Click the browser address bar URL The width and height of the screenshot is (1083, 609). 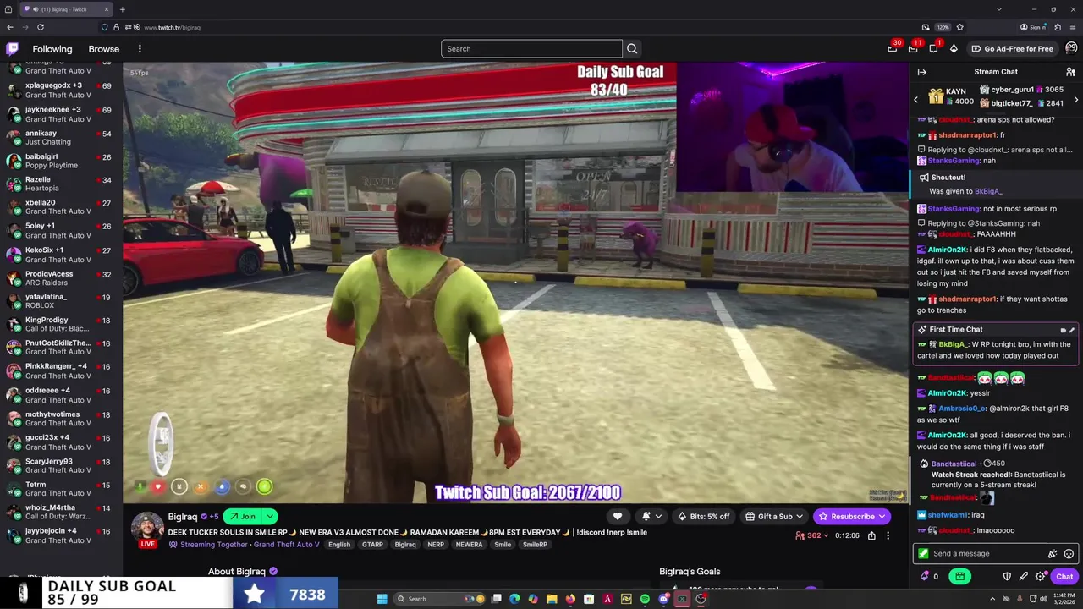(x=172, y=27)
